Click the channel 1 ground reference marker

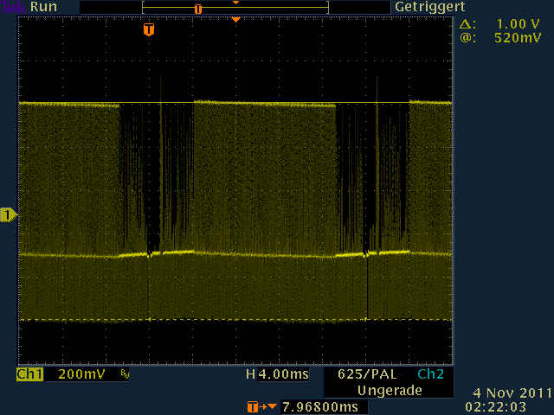click(x=8, y=214)
